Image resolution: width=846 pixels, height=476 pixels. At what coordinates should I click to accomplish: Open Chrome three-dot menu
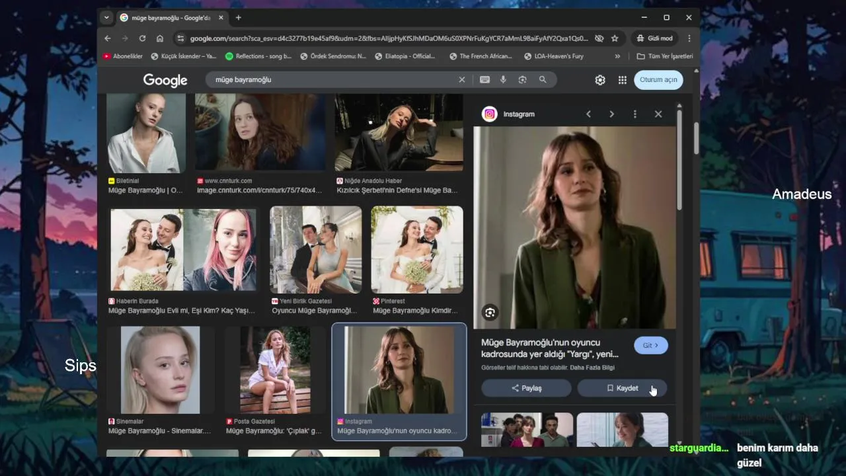click(689, 38)
